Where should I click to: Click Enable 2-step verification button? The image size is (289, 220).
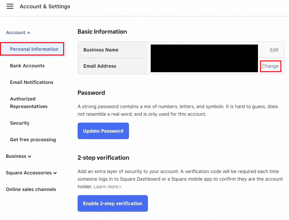click(113, 203)
